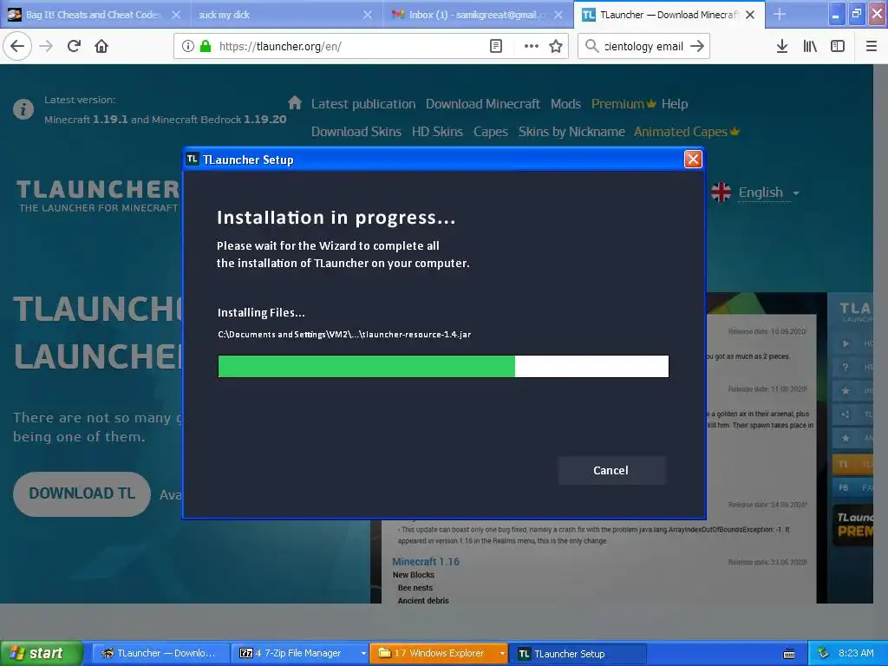Click the system tray network icon
888x666 pixels.
(824, 654)
